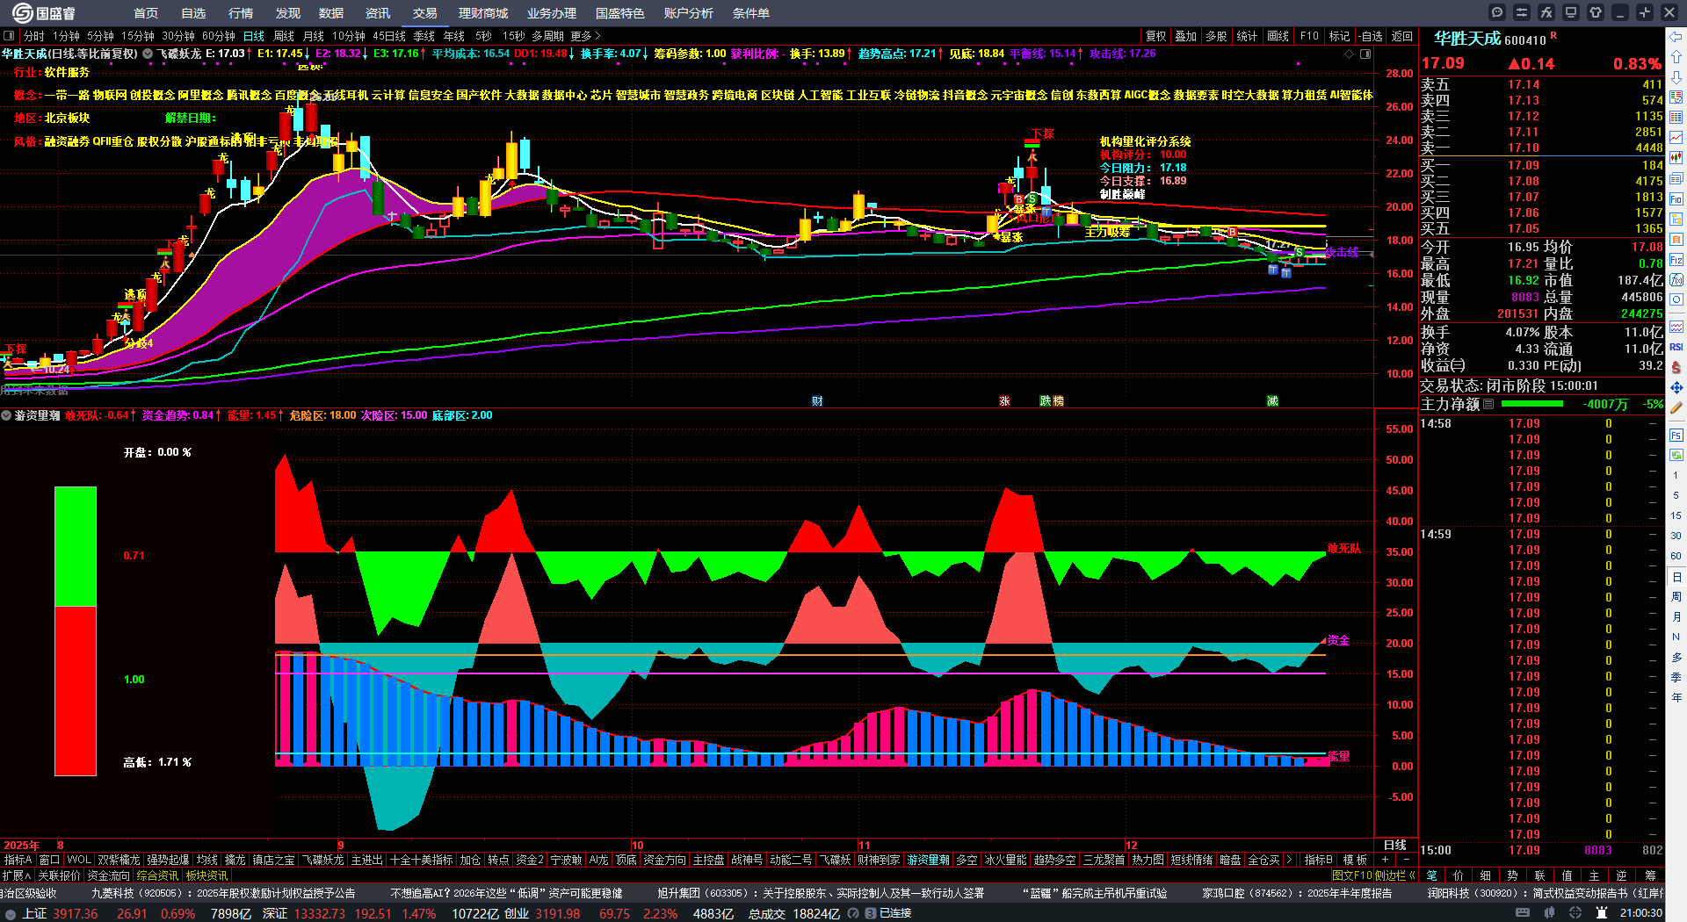The width and height of the screenshot is (1687, 922).
Task: Switch right sidebar period to 日
Action: point(1676,577)
